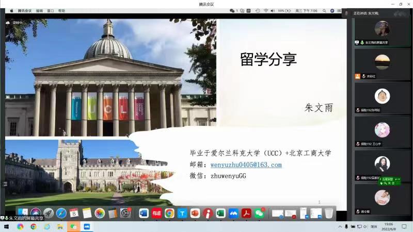Open Google Chrome in the dock
Image resolution: width=413 pixels, height=232 pixels.
tap(169, 213)
